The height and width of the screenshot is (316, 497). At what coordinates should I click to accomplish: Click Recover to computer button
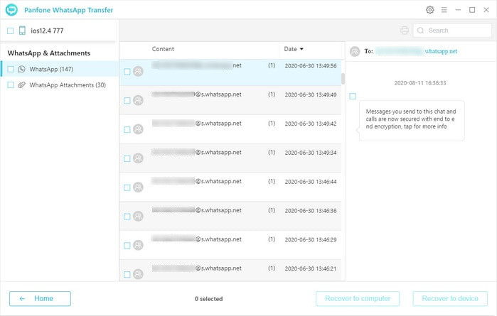tap(358, 298)
